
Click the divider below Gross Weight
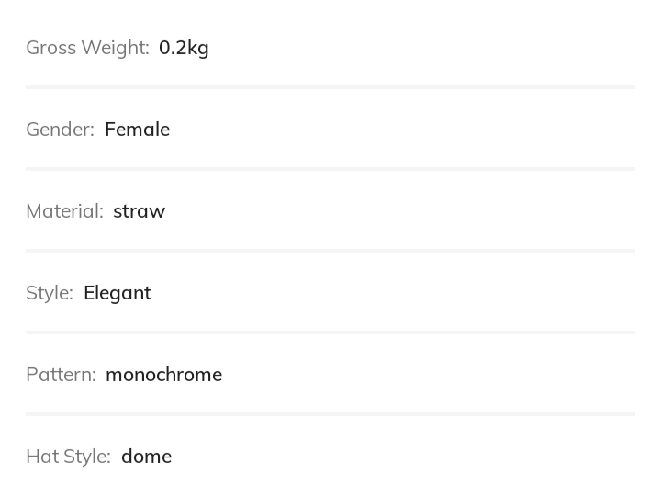330,87
